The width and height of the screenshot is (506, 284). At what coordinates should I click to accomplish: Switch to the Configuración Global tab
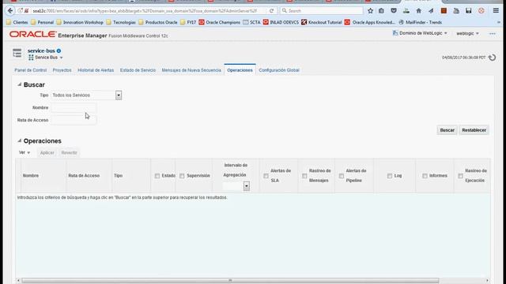pyautogui.click(x=279, y=70)
